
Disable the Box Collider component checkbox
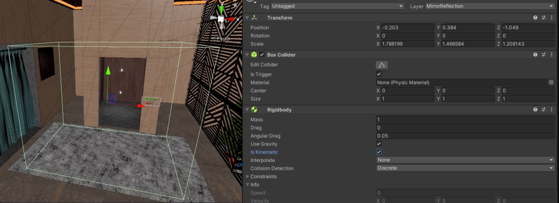click(262, 55)
